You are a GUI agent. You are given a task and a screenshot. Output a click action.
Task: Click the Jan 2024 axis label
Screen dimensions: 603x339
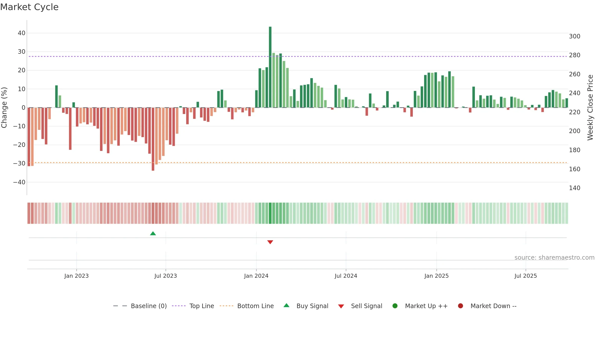tap(256, 276)
